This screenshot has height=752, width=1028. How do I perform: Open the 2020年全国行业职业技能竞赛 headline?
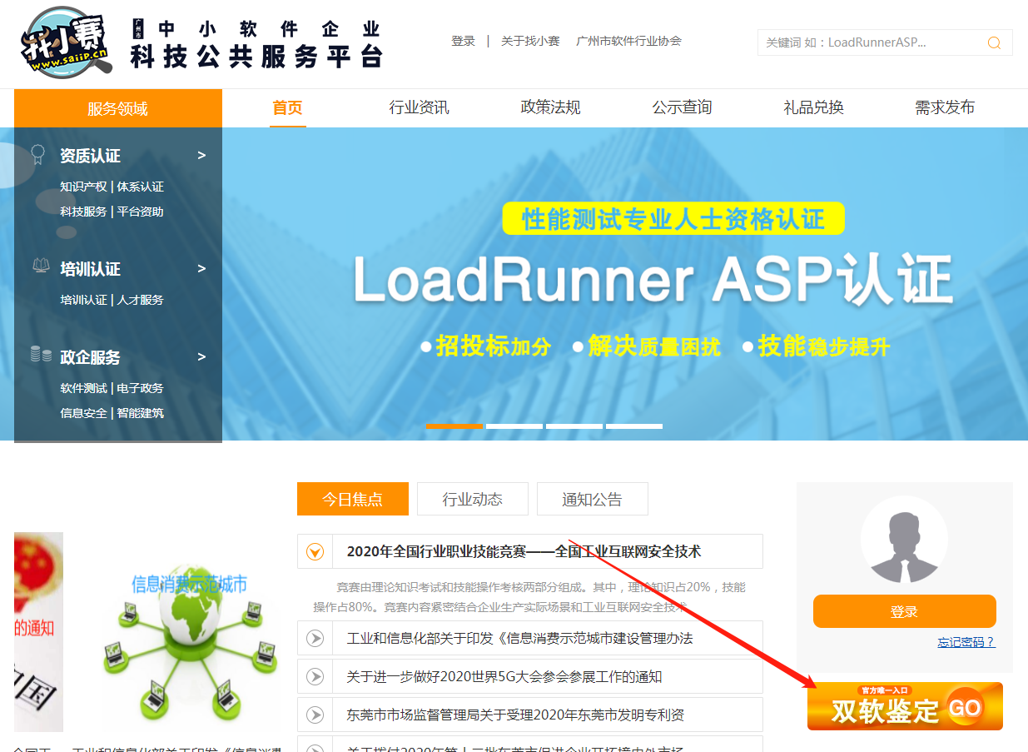(x=524, y=551)
